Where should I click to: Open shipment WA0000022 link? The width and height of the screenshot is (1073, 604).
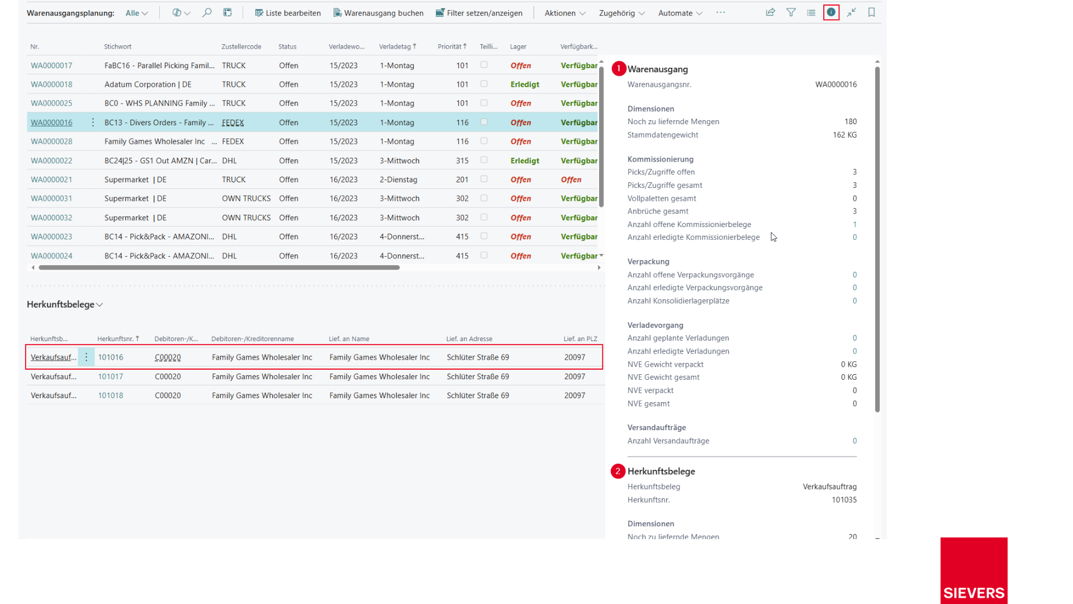pos(51,161)
